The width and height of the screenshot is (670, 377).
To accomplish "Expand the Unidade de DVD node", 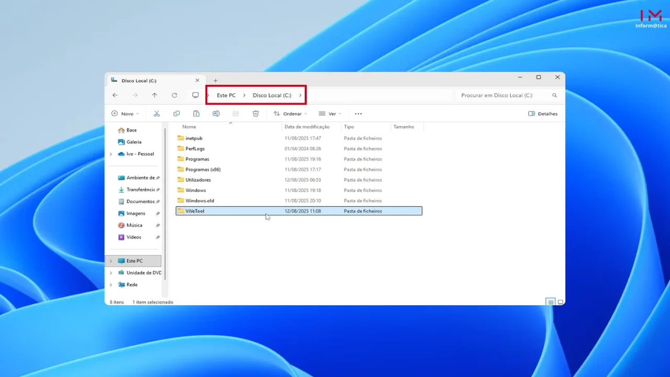I will (110, 273).
